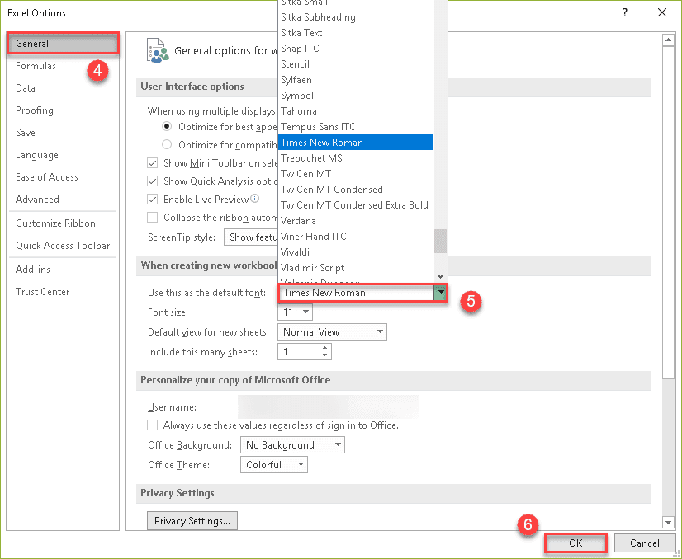Open the Formulas category
Screen dimensions: 682x559
tap(36, 66)
